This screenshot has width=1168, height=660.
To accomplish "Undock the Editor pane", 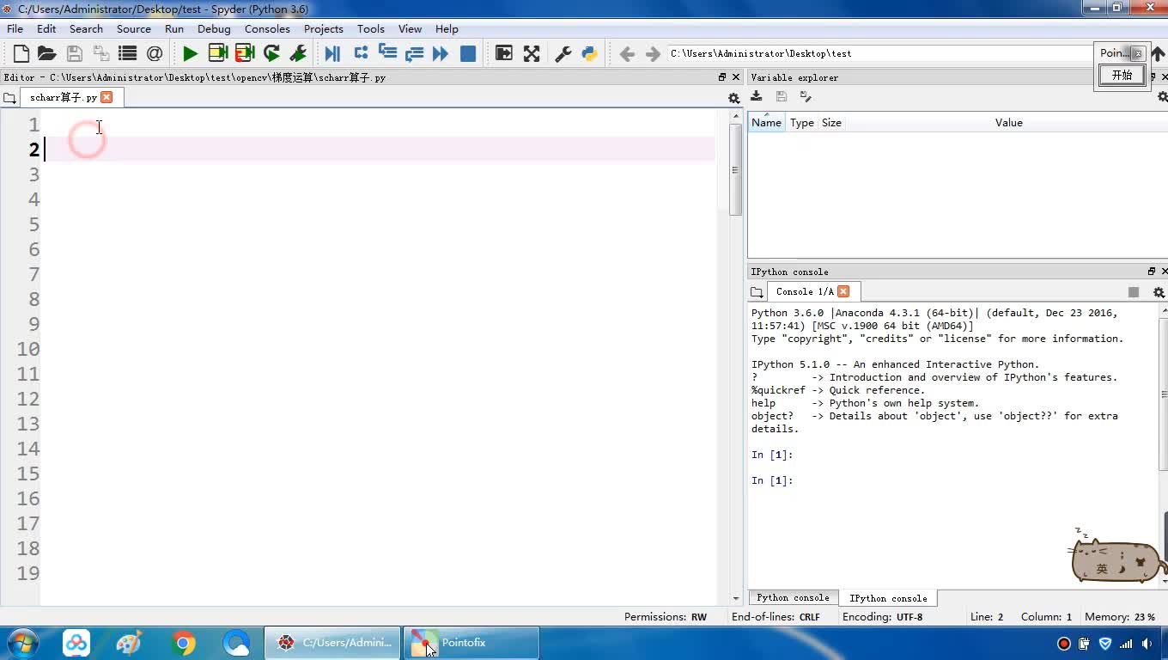I will [722, 77].
